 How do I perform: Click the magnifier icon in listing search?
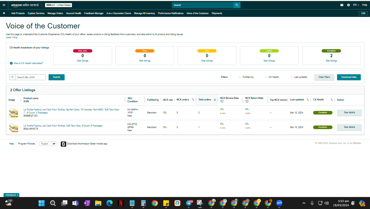[x=13, y=77]
